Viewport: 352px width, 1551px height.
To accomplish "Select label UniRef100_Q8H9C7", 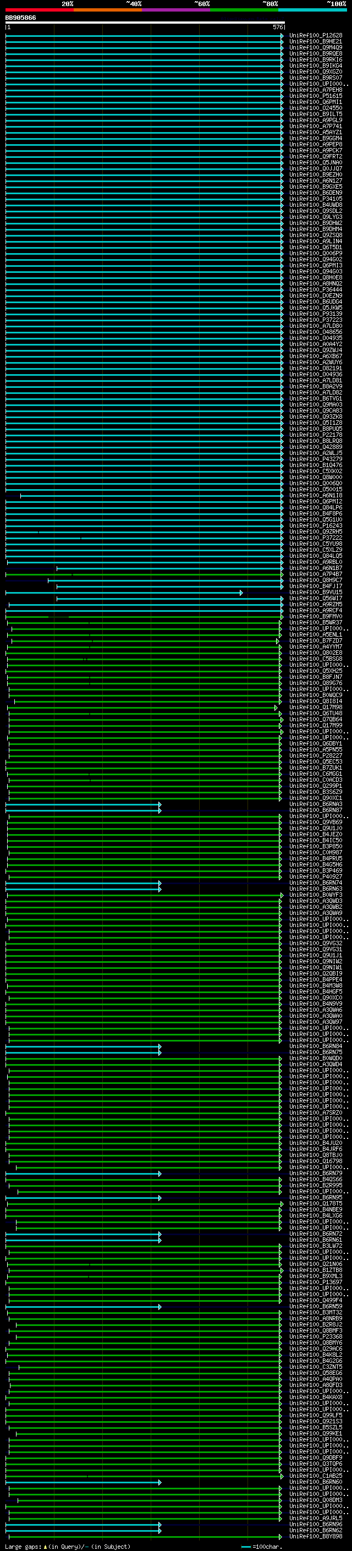I will tap(316, 580).
